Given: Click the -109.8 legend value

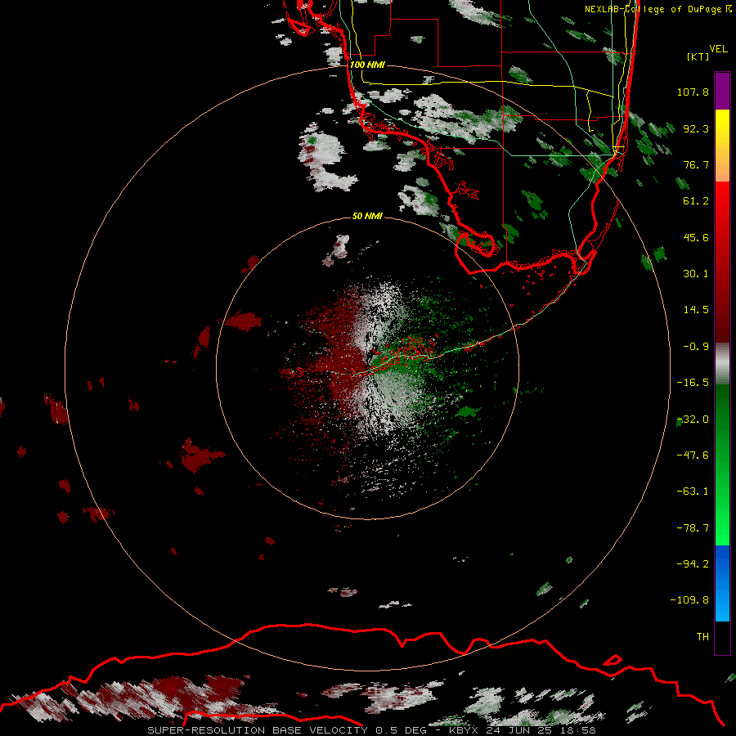Looking at the screenshot, I should click(689, 600).
